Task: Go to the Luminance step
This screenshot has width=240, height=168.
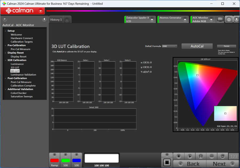Action: click(17, 64)
